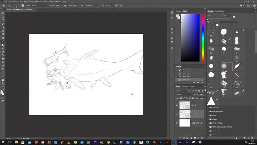Select the triangle brush preset

point(211,101)
